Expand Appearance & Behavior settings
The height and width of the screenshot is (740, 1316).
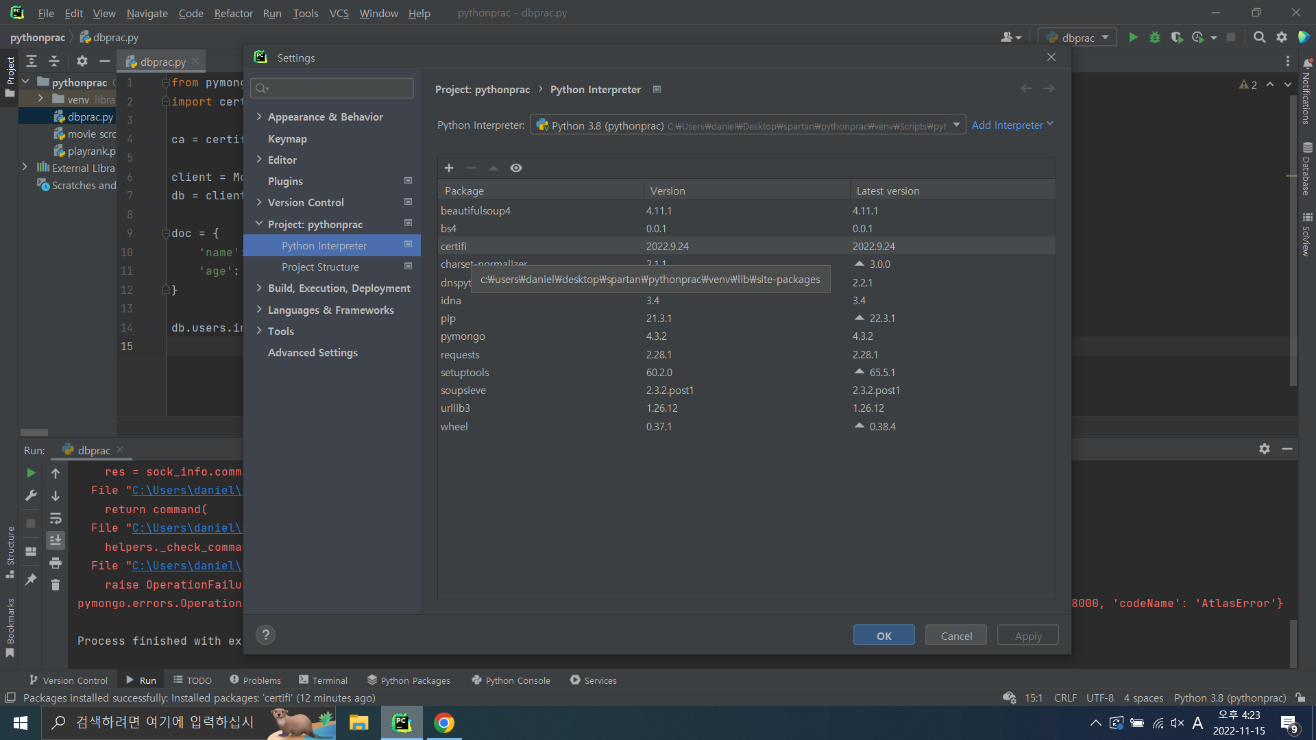tap(259, 116)
